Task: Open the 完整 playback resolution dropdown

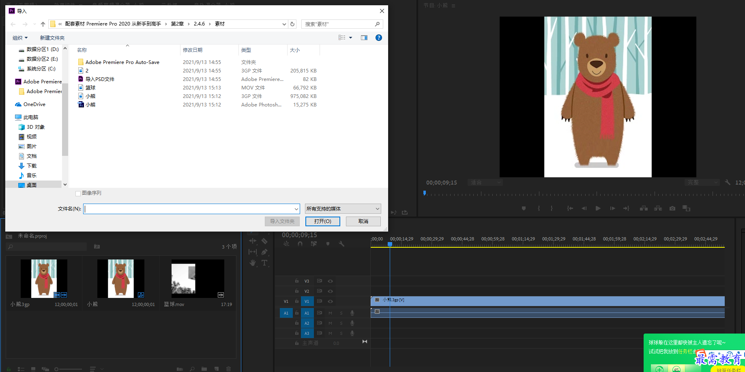Action: pyautogui.click(x=702, y=183)
